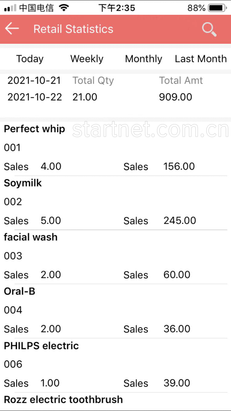231x411 pixels.
Task: Open Rozz electric toothbrush entry
Action: pos(115,401)
